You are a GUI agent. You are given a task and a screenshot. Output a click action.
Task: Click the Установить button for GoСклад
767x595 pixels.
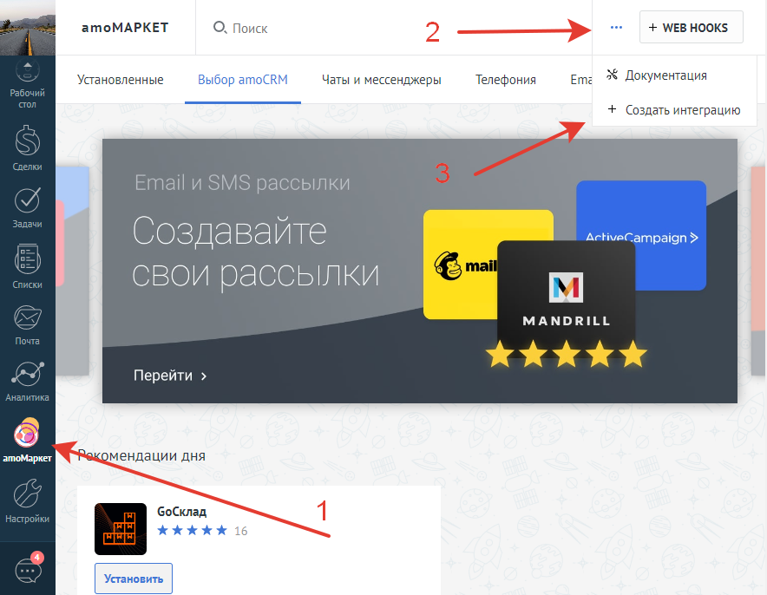click(x=134, y=579)
